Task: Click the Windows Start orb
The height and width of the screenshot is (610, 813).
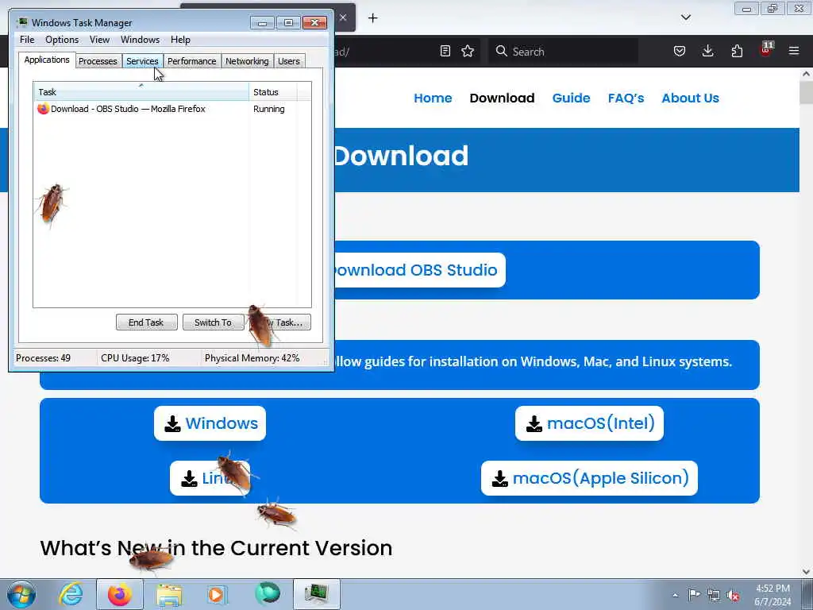Action: (21, 594)
